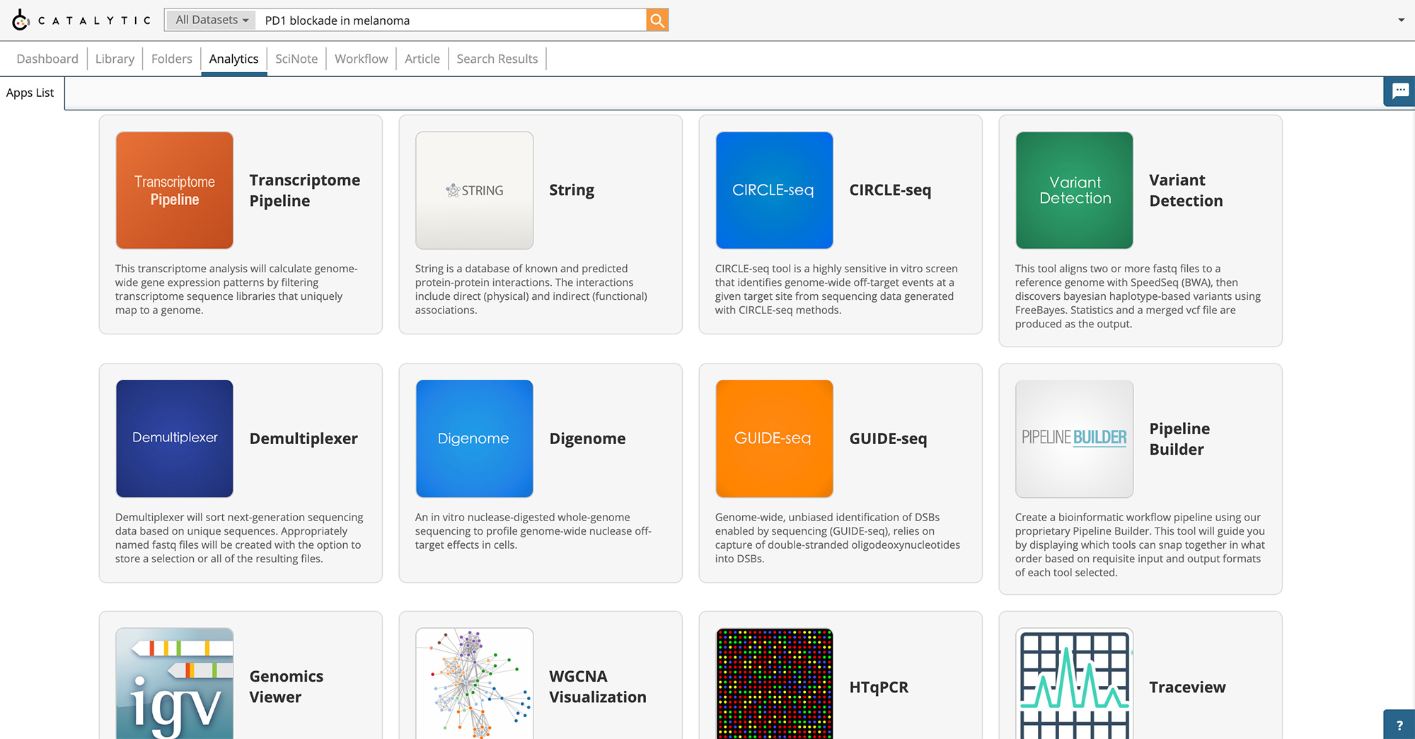Image resolution: width=1415 pixels, height=739 pixels.
Task: Expand the All Datasets dropdown
Action: click(x=212, y=20)
